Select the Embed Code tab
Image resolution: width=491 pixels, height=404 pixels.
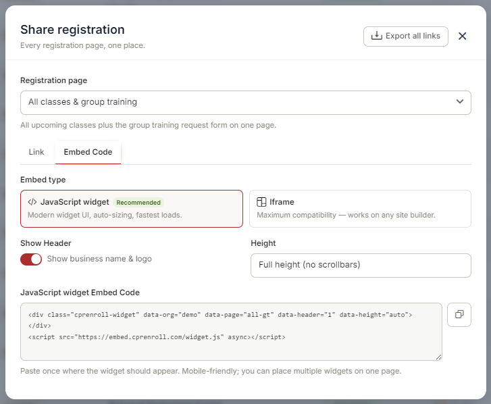coord(88,152)
